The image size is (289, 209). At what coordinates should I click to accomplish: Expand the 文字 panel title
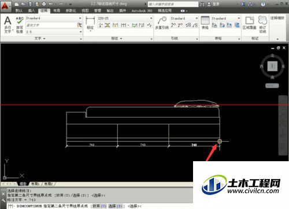[40, 39]
